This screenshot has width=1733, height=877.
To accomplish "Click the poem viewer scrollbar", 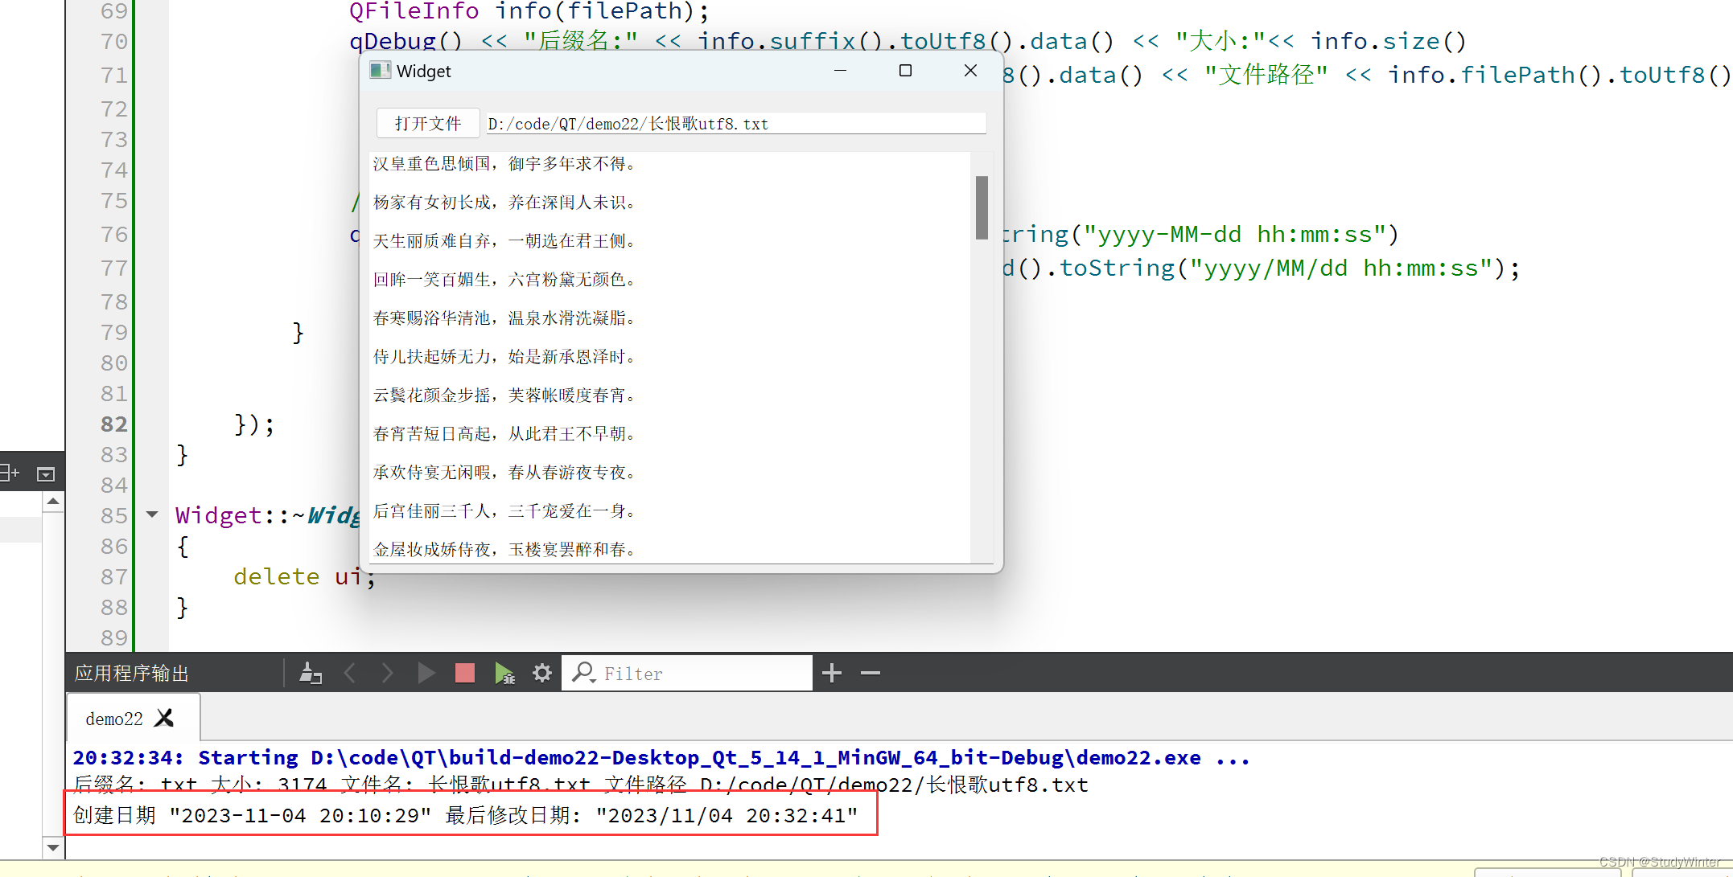I will click(981, 207).
